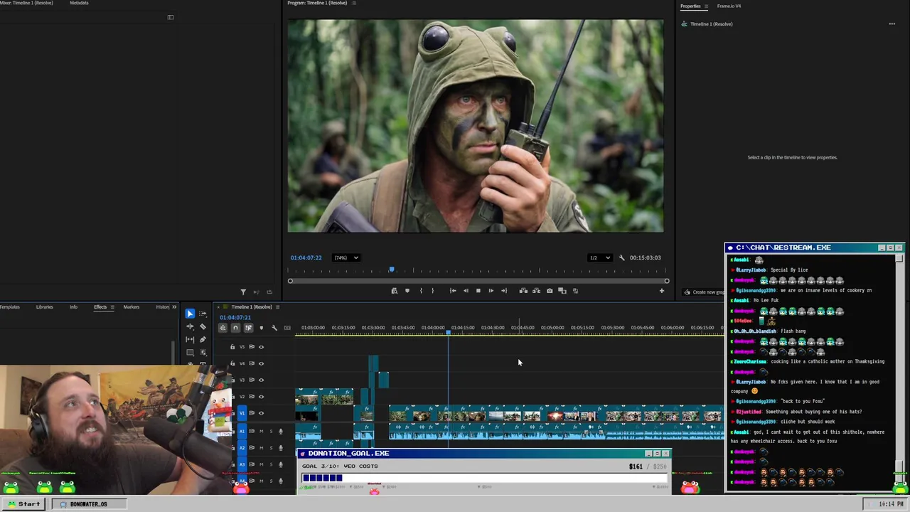Open Timeline 1 panel menu
Image resolution: width=910 pixels, height=512 pixels.
point(277,307)
